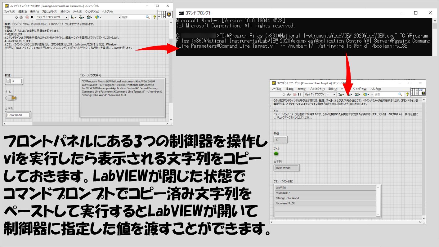
Task: Open 操作 menu in Passing Parameters window
Action: 65,11
